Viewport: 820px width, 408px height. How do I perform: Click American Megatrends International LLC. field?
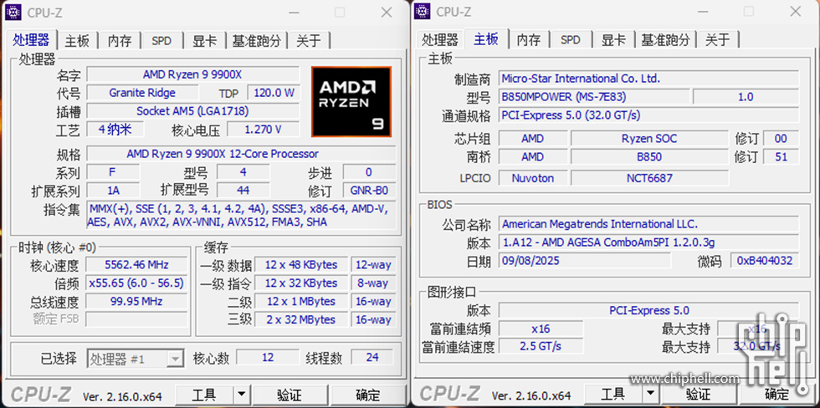click(648, 224)
